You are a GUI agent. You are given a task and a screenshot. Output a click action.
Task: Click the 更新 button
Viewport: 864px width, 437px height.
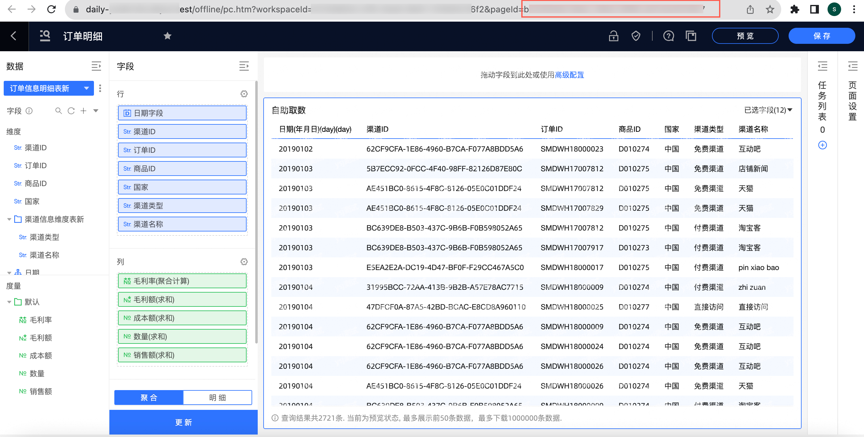[x=183, y=422]
